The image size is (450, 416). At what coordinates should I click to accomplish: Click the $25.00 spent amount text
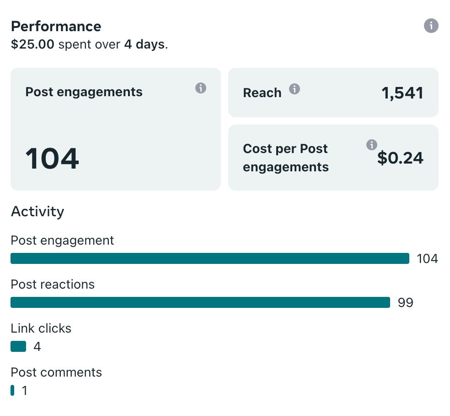click(x=32, y=45)
